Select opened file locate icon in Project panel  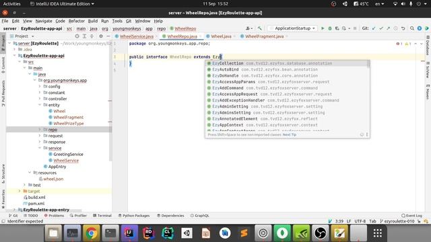77,36
